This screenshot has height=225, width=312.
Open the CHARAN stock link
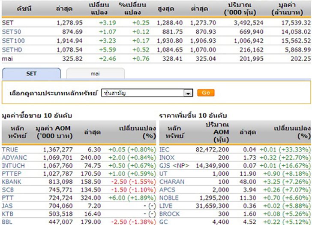(172, 182)
